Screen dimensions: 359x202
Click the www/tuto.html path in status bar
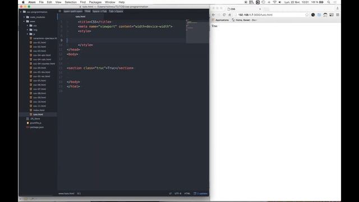tap(66, 194)
